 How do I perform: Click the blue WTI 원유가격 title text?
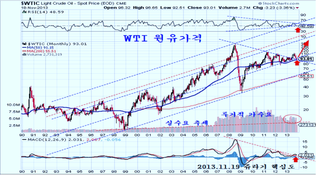163,37
